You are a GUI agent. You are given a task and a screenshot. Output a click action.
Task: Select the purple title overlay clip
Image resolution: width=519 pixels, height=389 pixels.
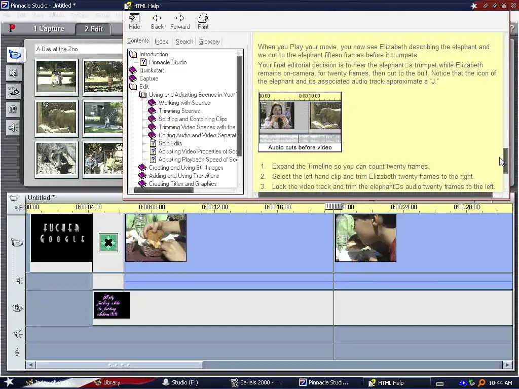point(112,305)
